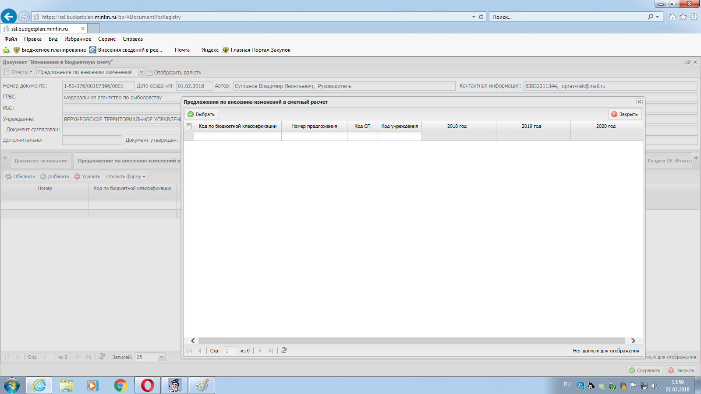The image size is (701, 394).
Task: Enable the 'Отобразить валюту' checkbox
Action: (150, 73)
